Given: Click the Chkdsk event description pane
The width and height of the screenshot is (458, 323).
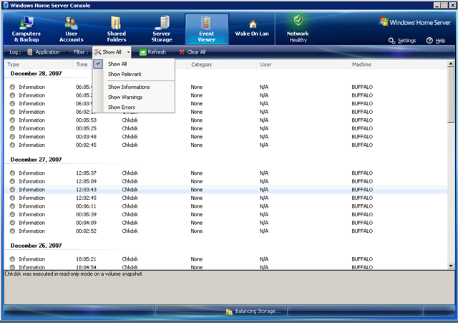Looking at the screenshot, I should 229,287.
